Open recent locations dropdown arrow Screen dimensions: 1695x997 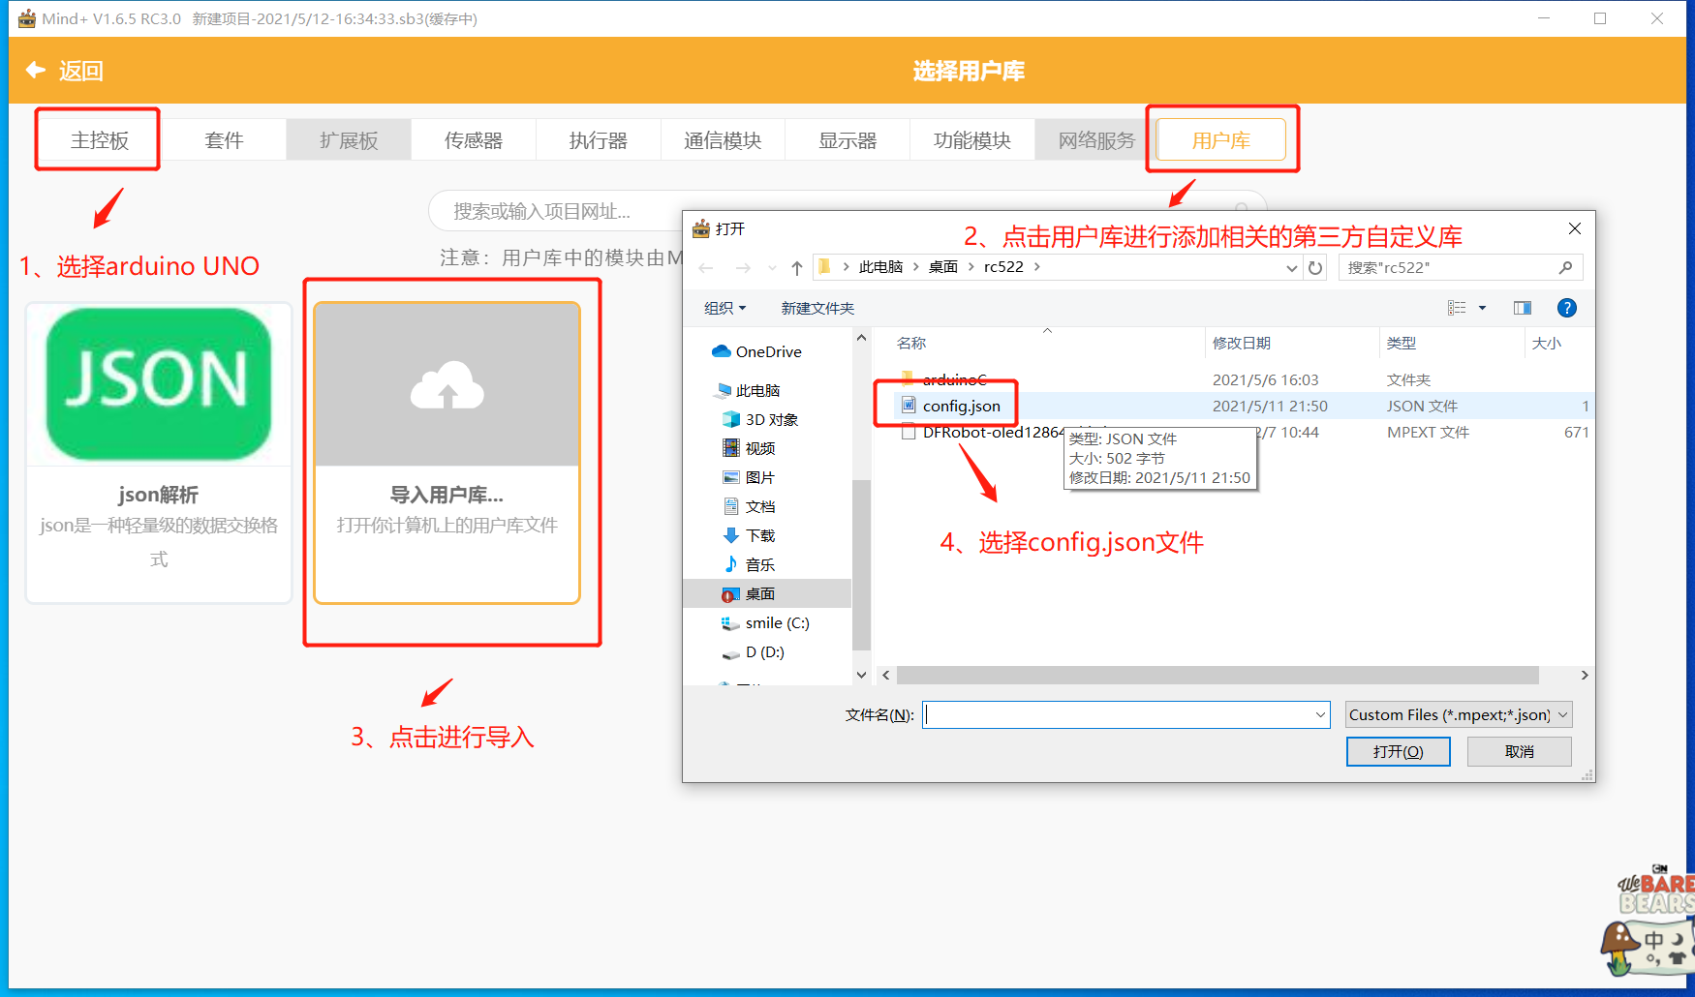tap(772, 268)
